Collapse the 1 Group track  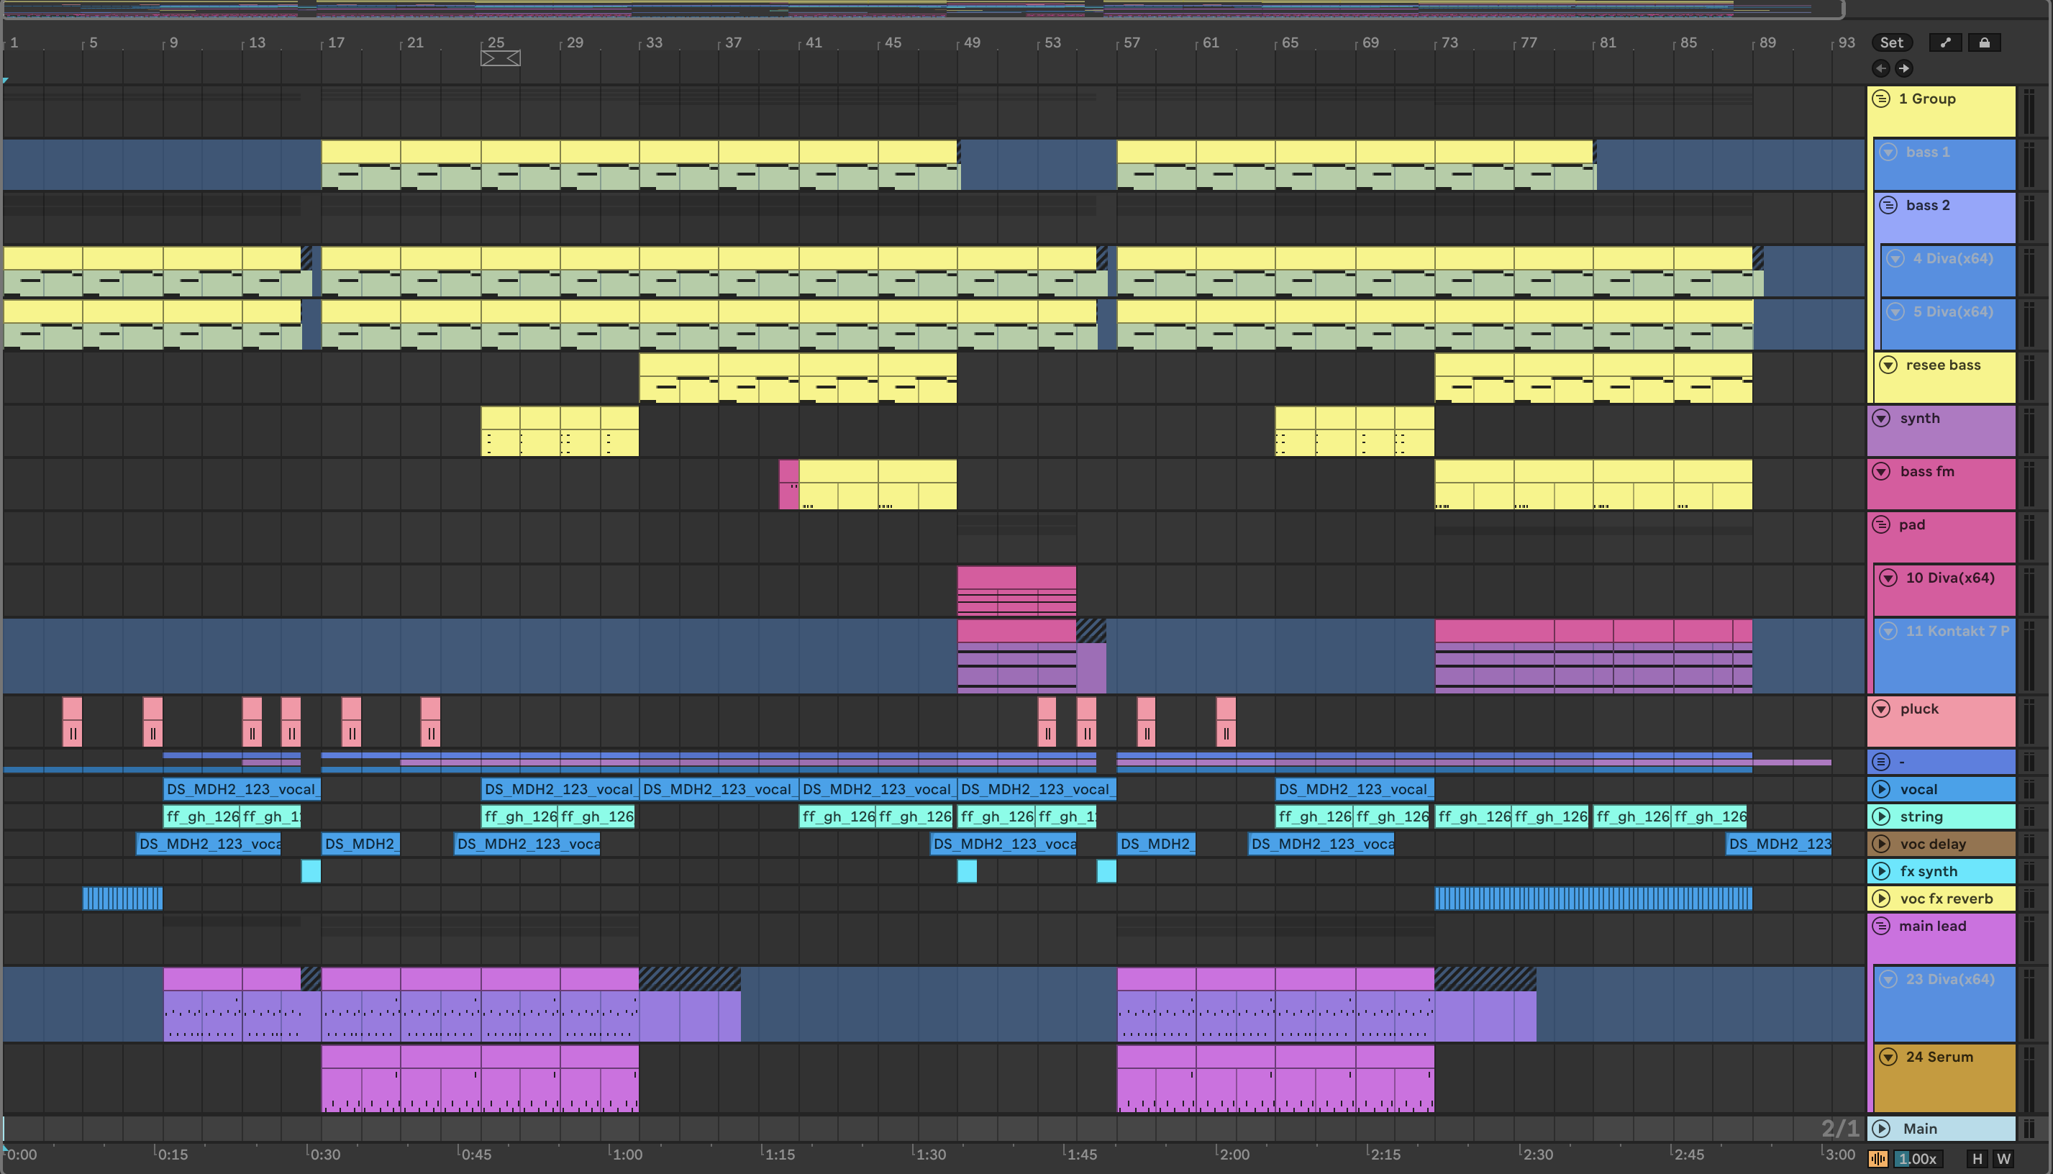(x=1881, y=99)
